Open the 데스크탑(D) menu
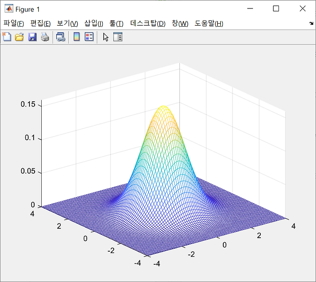The width and height of the screenshot is (316, 282). (x=148, y=23)
